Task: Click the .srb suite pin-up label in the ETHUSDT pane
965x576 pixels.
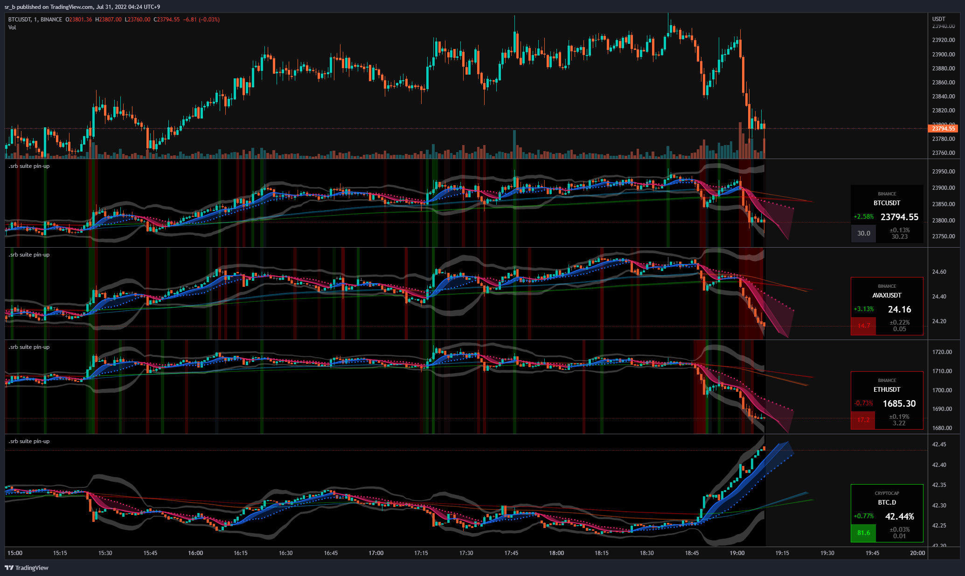Action: click(29, 347)
